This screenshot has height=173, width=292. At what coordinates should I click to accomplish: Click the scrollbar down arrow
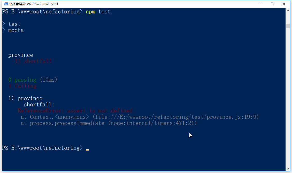(288, 169)
